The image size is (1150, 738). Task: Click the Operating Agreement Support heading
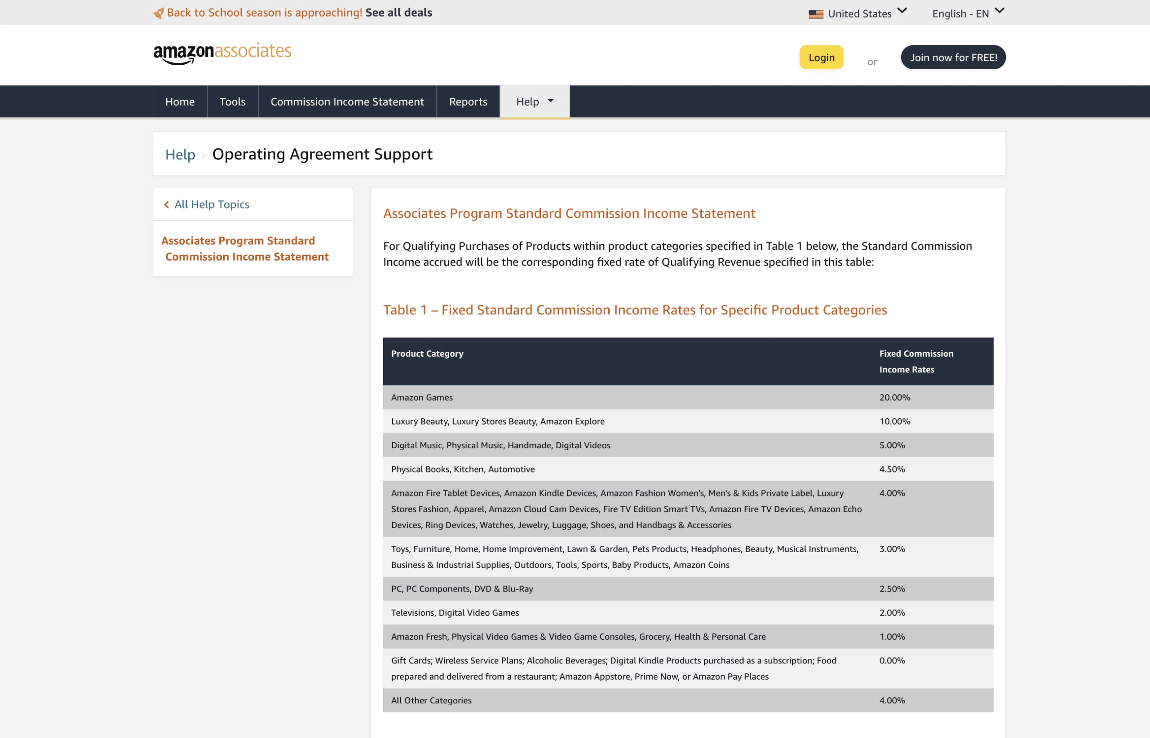click(323, 155)
